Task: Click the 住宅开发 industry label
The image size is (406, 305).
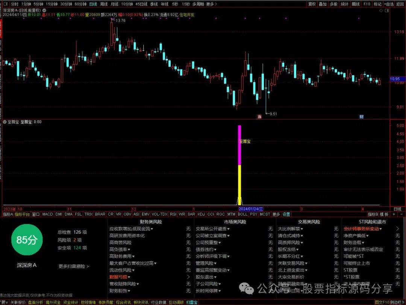Action: tap(187, 15)
